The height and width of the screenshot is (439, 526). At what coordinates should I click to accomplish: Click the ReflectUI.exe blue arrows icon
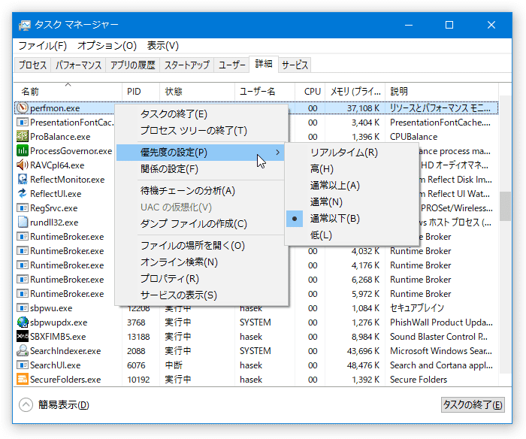point(23,194)
